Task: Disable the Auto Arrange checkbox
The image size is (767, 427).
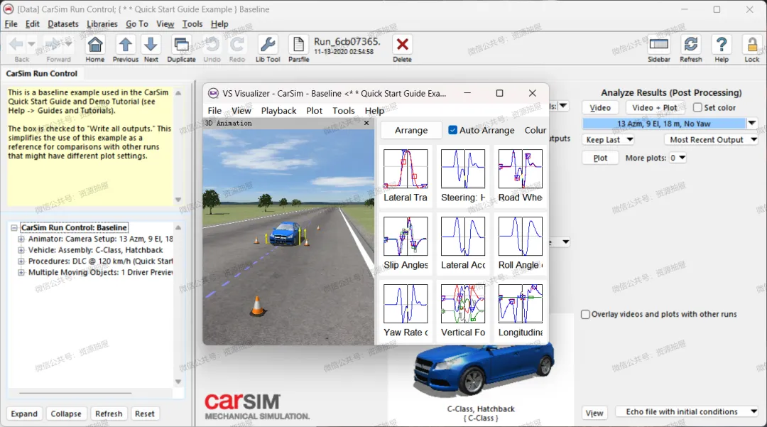Action: coord(453,130)
